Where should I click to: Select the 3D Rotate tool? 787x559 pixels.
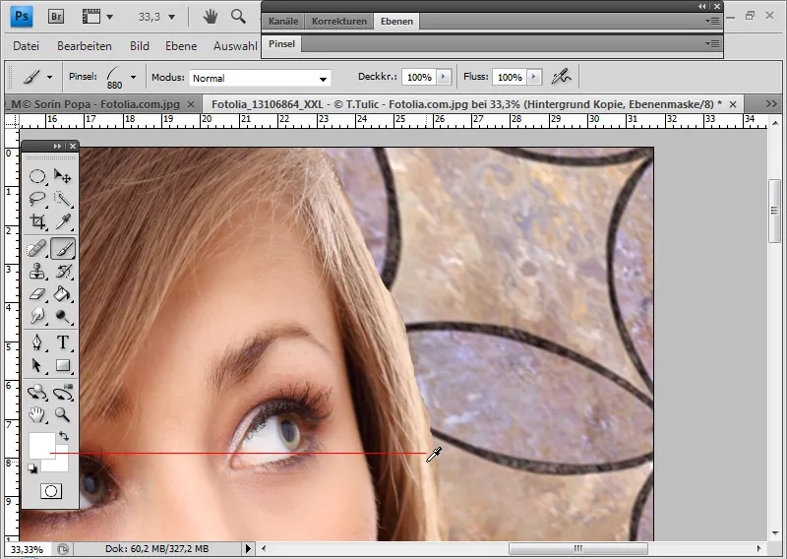[x=37, y=392]
